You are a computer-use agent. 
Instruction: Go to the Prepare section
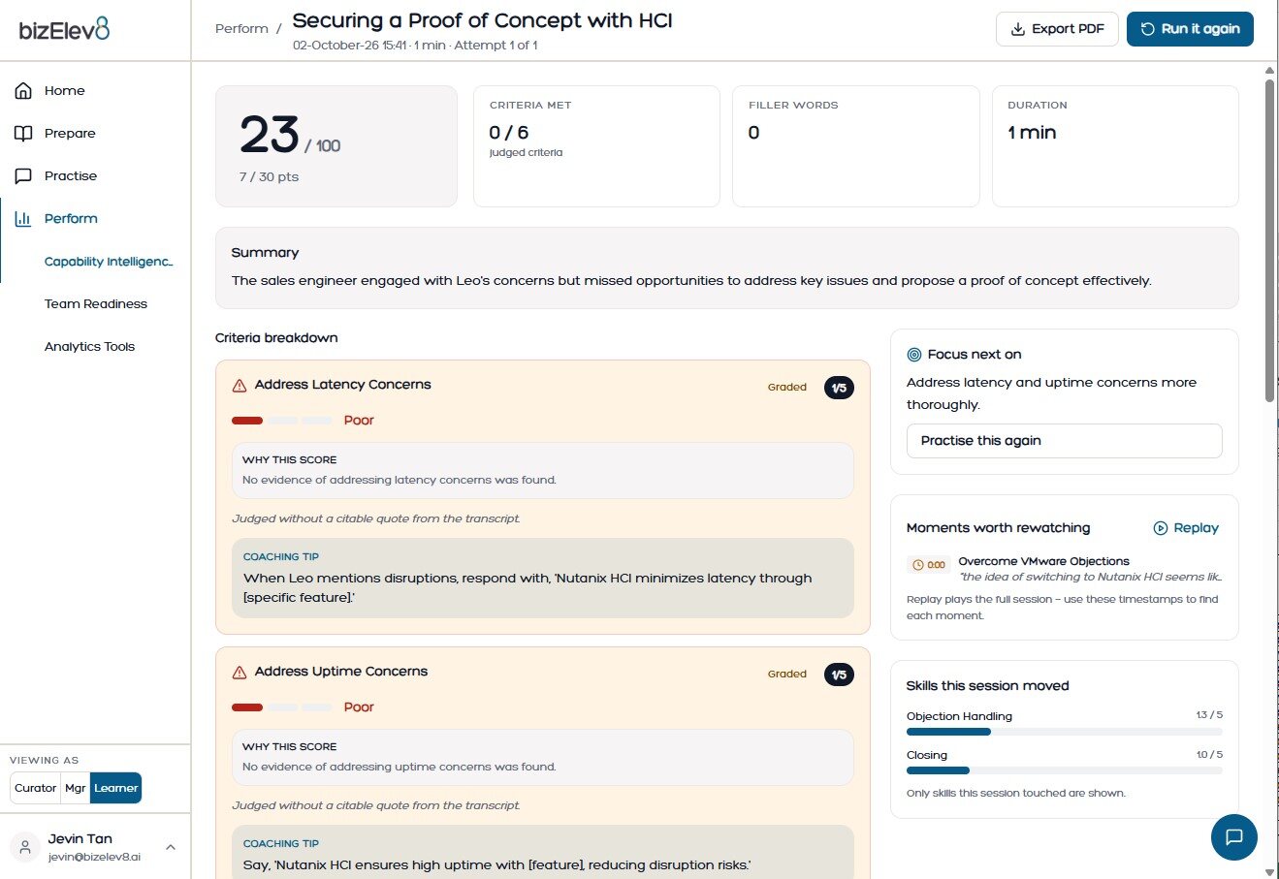tap(95, 134)
